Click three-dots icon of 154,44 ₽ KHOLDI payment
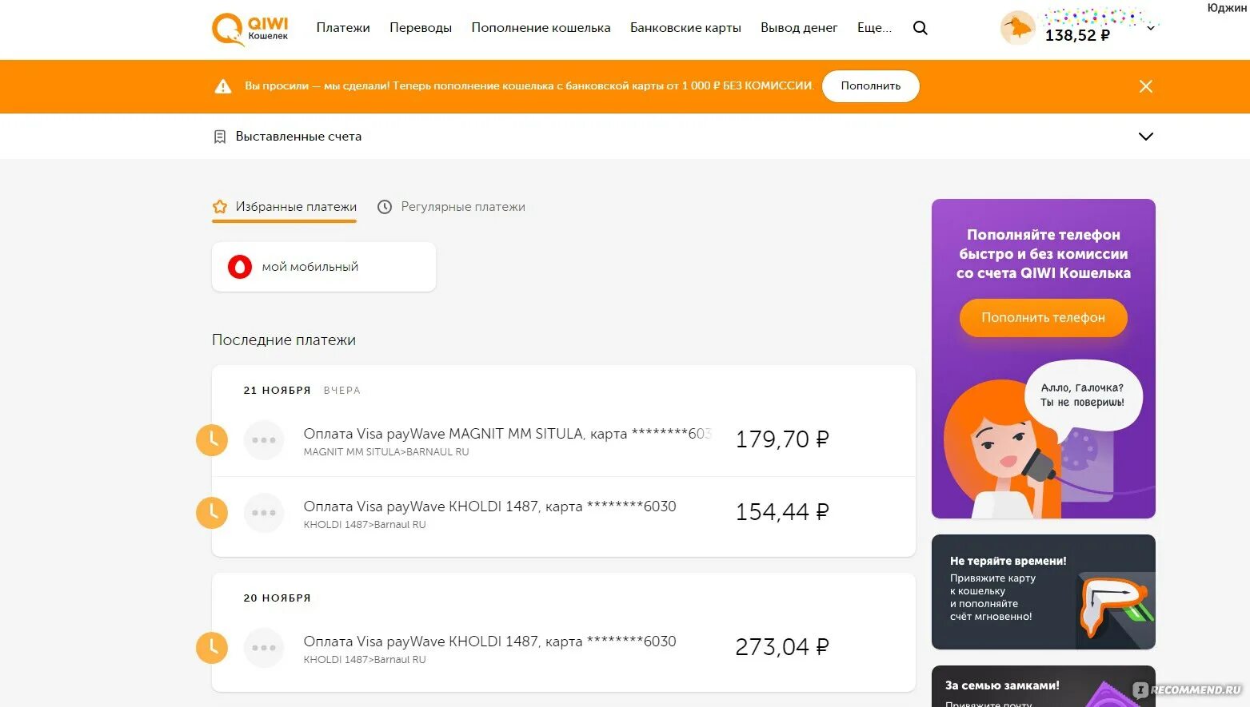Image resolution: width=1250 pixels, height=707 pixels. point(264,513)
